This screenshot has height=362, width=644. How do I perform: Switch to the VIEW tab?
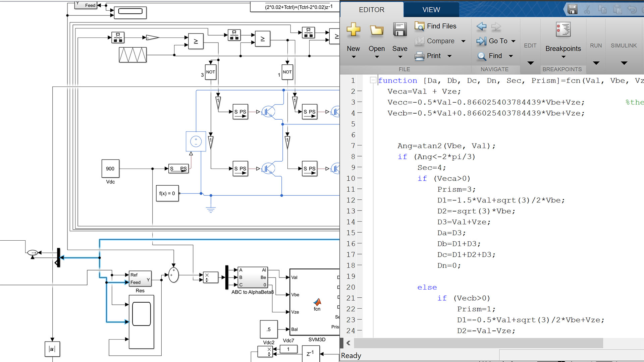[431, 10]
